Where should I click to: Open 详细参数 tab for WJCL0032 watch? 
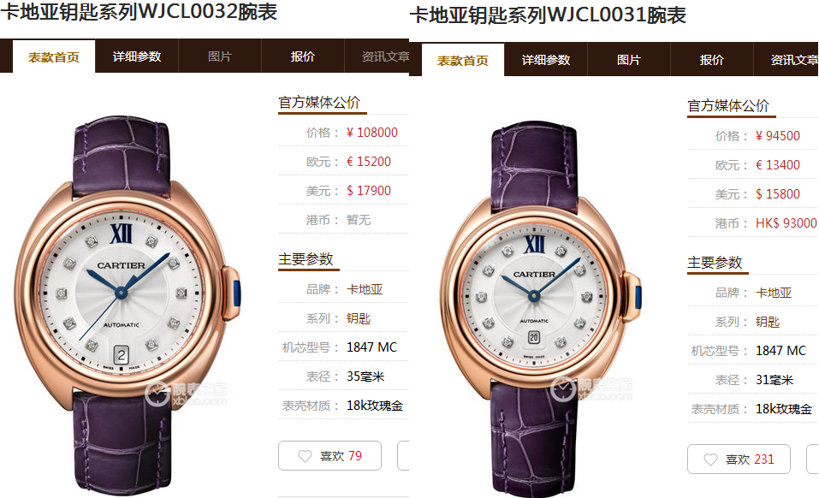137,56
